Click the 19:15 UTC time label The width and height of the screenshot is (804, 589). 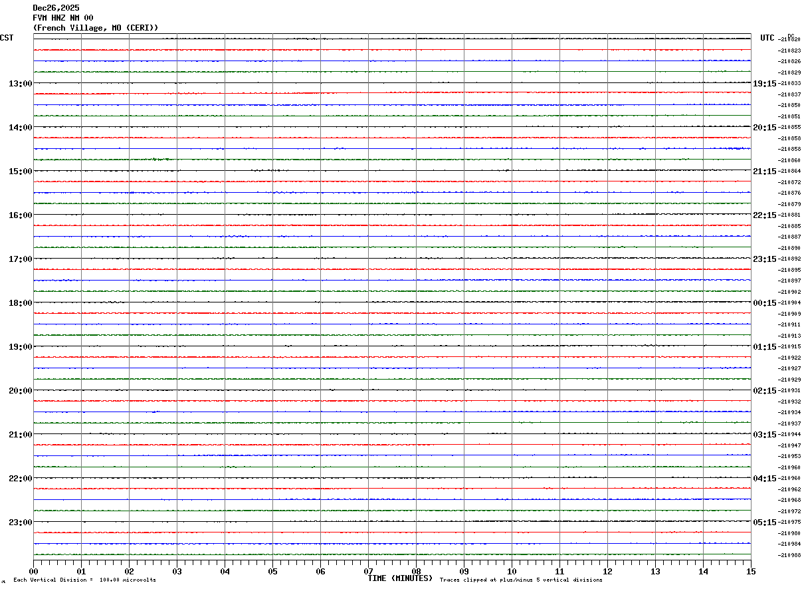[765, 84]
